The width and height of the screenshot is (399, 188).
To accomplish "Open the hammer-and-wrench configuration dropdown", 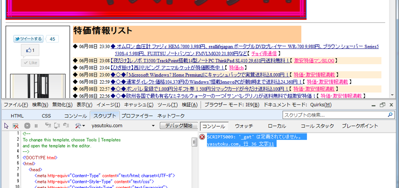I will click(x=80, y=125).
